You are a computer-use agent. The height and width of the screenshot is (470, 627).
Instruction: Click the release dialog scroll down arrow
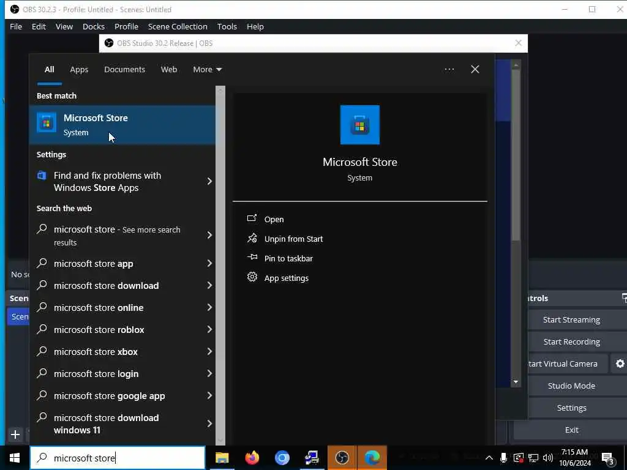516,382
